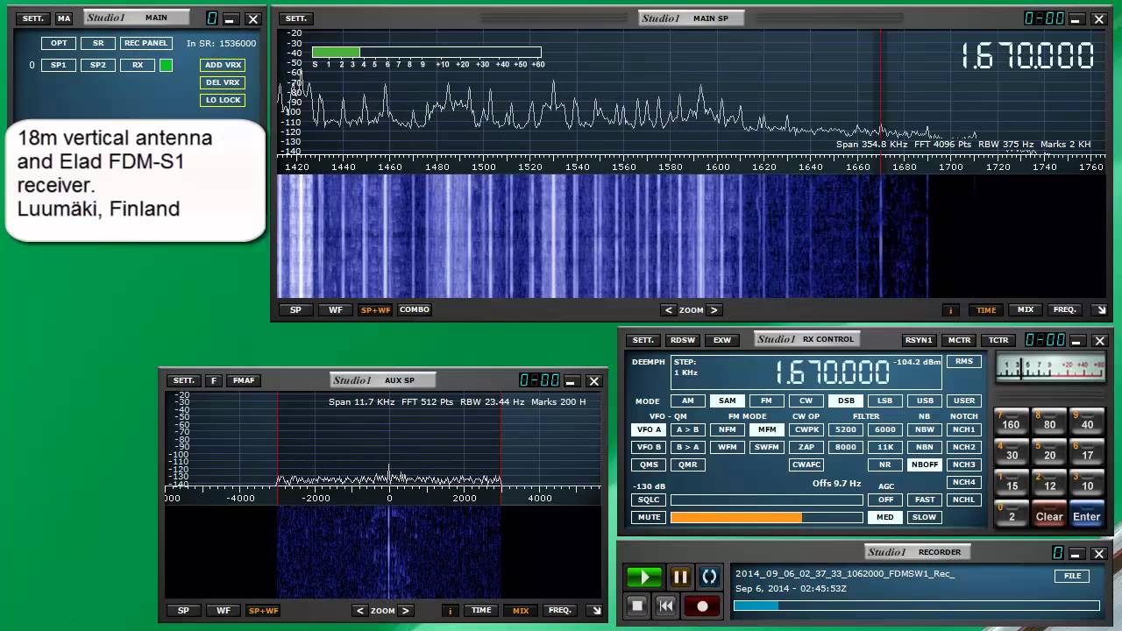The width and height of the screenshot is (1122, 631).
Task: Start playback with the green play button
Action: 643,577
